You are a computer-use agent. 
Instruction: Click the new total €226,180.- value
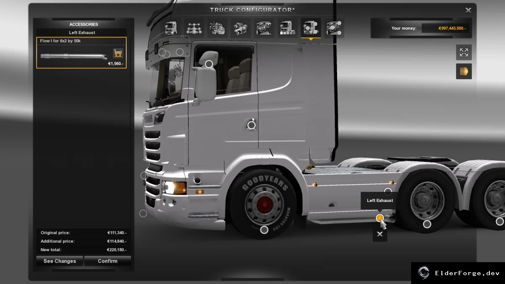pyautogui.click(x=117, y=249)
